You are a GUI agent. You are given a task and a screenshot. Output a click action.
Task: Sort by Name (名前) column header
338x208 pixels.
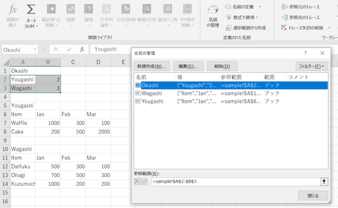click(x=155, y=77)
